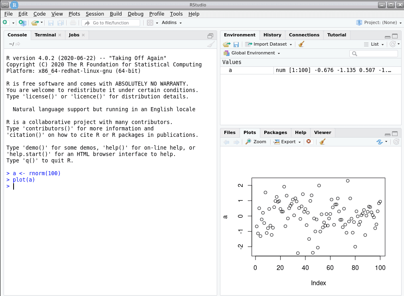Image resolution: width=404 pixels, height=296 pixels.
Task: Switch to the Packages tab
Action: [275, 132]
